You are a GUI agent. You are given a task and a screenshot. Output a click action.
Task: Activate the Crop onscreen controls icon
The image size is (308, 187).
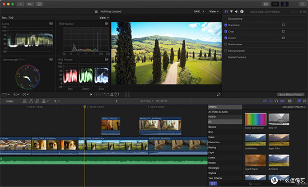[x=283, y=31]
